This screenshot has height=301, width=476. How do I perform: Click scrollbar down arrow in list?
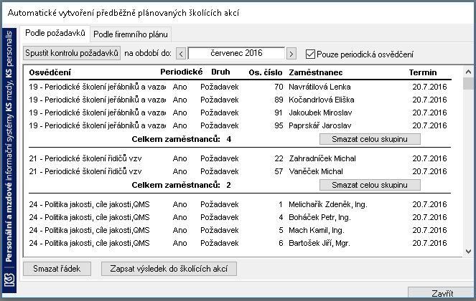[468, 252]
